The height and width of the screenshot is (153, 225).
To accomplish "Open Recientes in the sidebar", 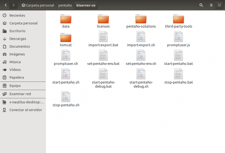I will (23, 15).
